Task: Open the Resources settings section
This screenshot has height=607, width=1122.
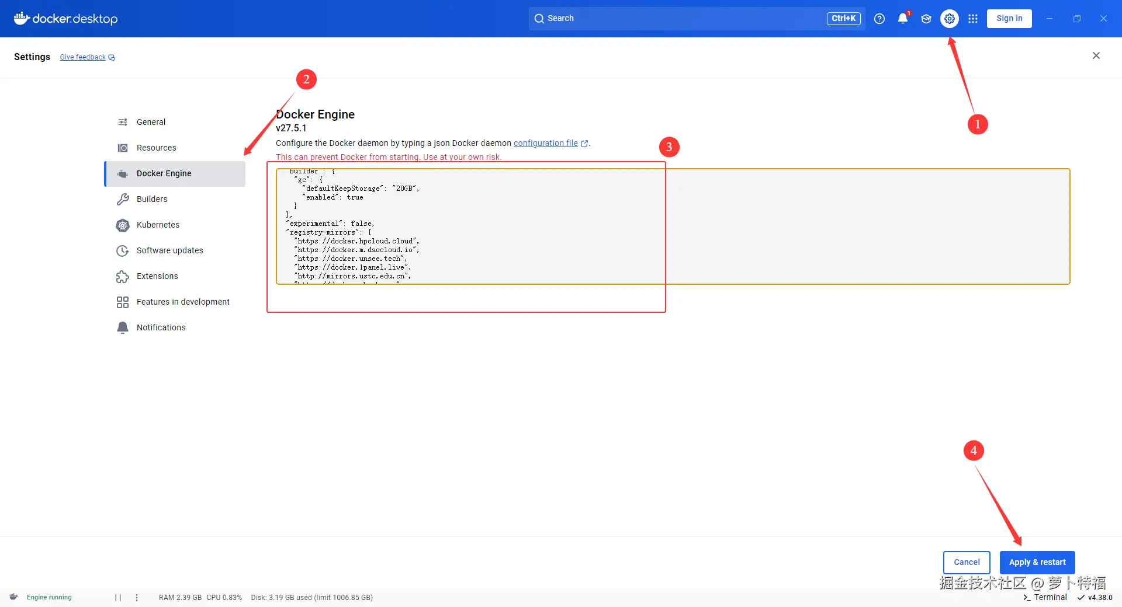Action: pos(175,148)
